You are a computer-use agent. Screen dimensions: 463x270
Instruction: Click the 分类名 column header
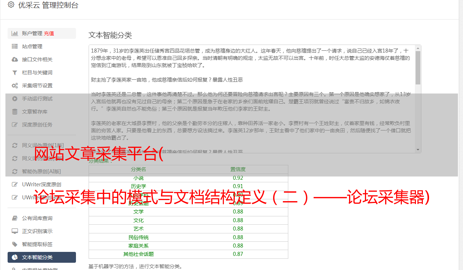tap(139, 169)
